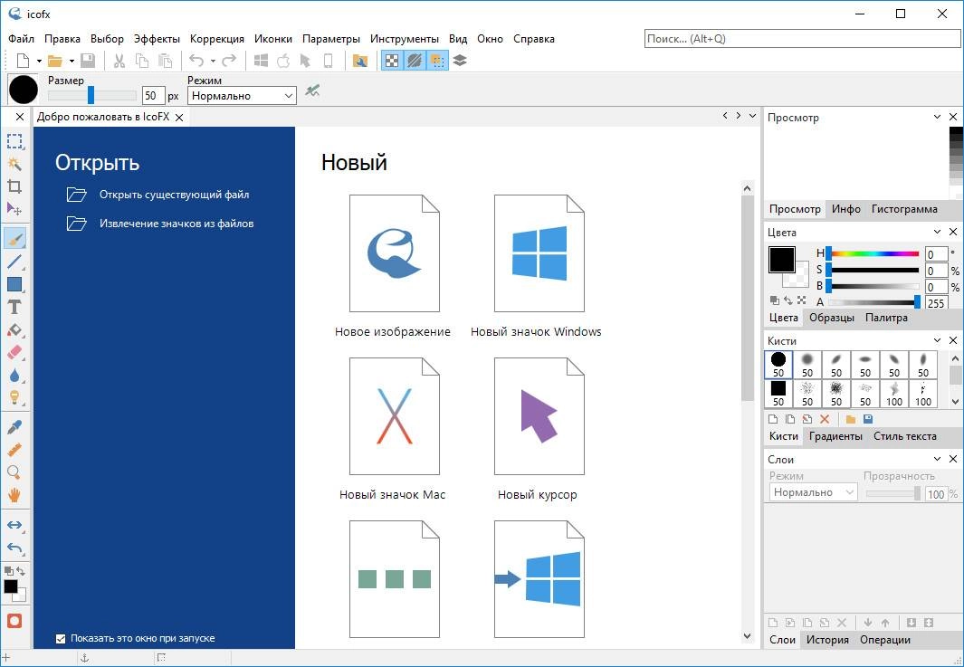
Task: Toggle the airbrush mode icon next to Режим
Action: (312, 91)
